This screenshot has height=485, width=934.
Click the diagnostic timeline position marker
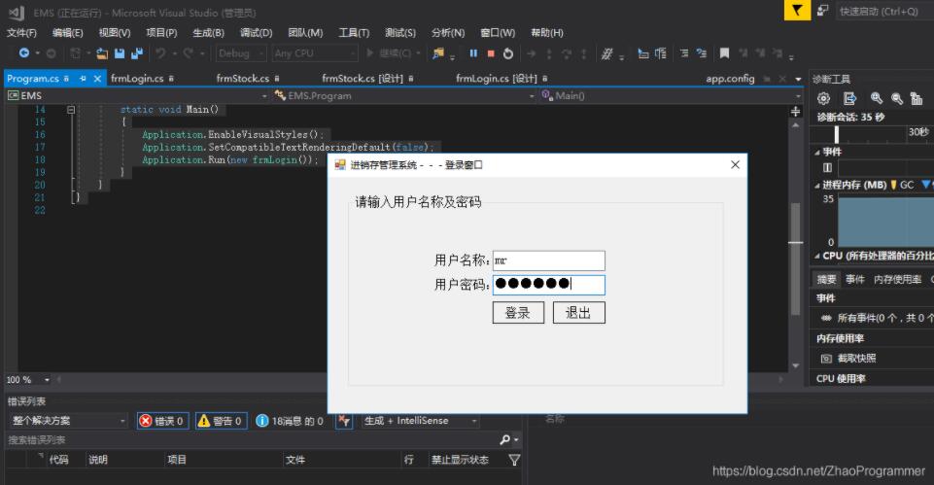[x=836, y=135]
